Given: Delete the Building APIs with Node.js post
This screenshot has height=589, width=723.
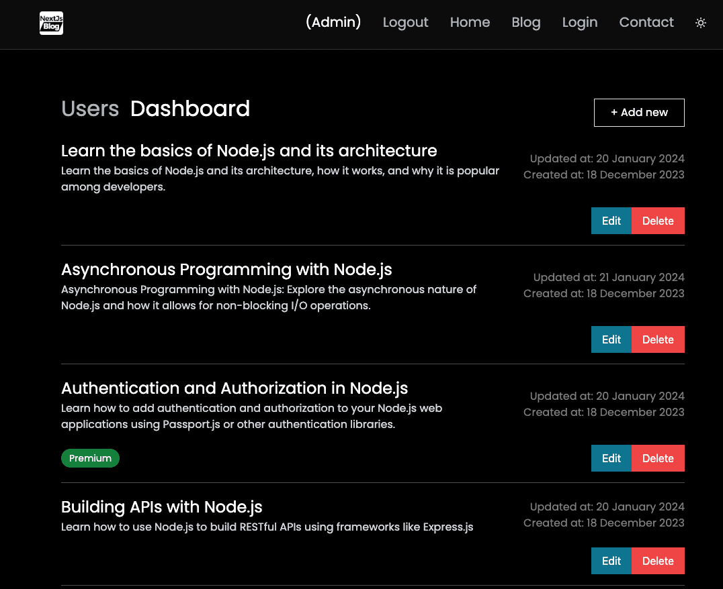Looking at the screenshot, I should point(658,561).
